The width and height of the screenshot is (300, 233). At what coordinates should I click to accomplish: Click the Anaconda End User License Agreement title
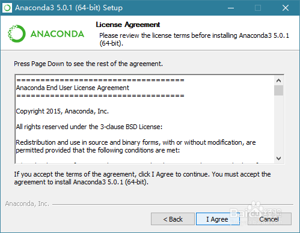pos(73,88)
